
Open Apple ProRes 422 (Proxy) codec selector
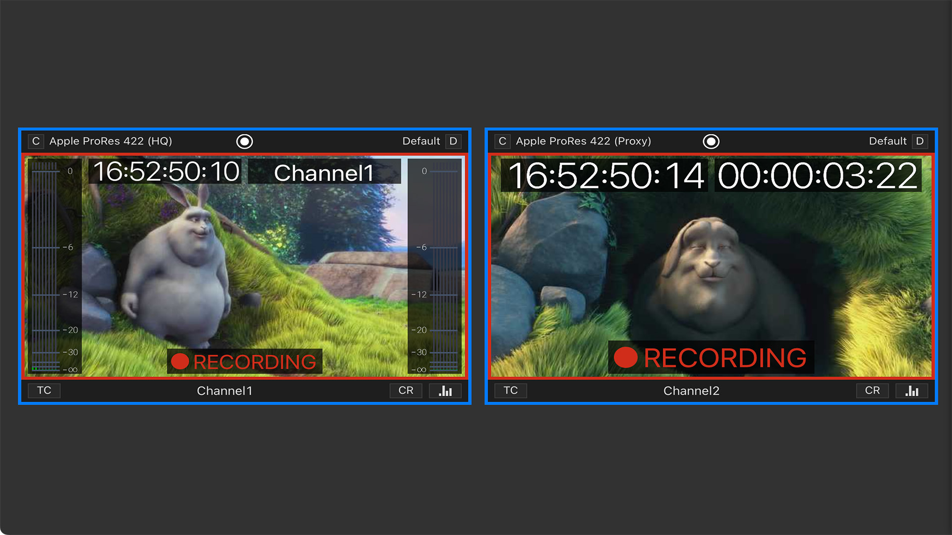[x=583, y=141]
